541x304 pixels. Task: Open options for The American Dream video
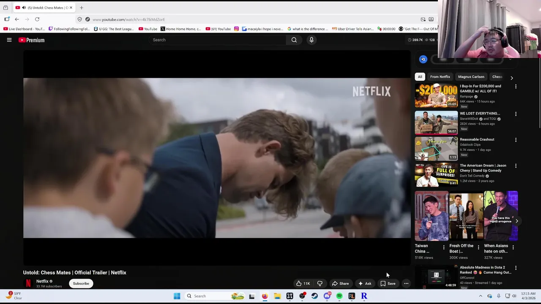[x=516, y=166]
